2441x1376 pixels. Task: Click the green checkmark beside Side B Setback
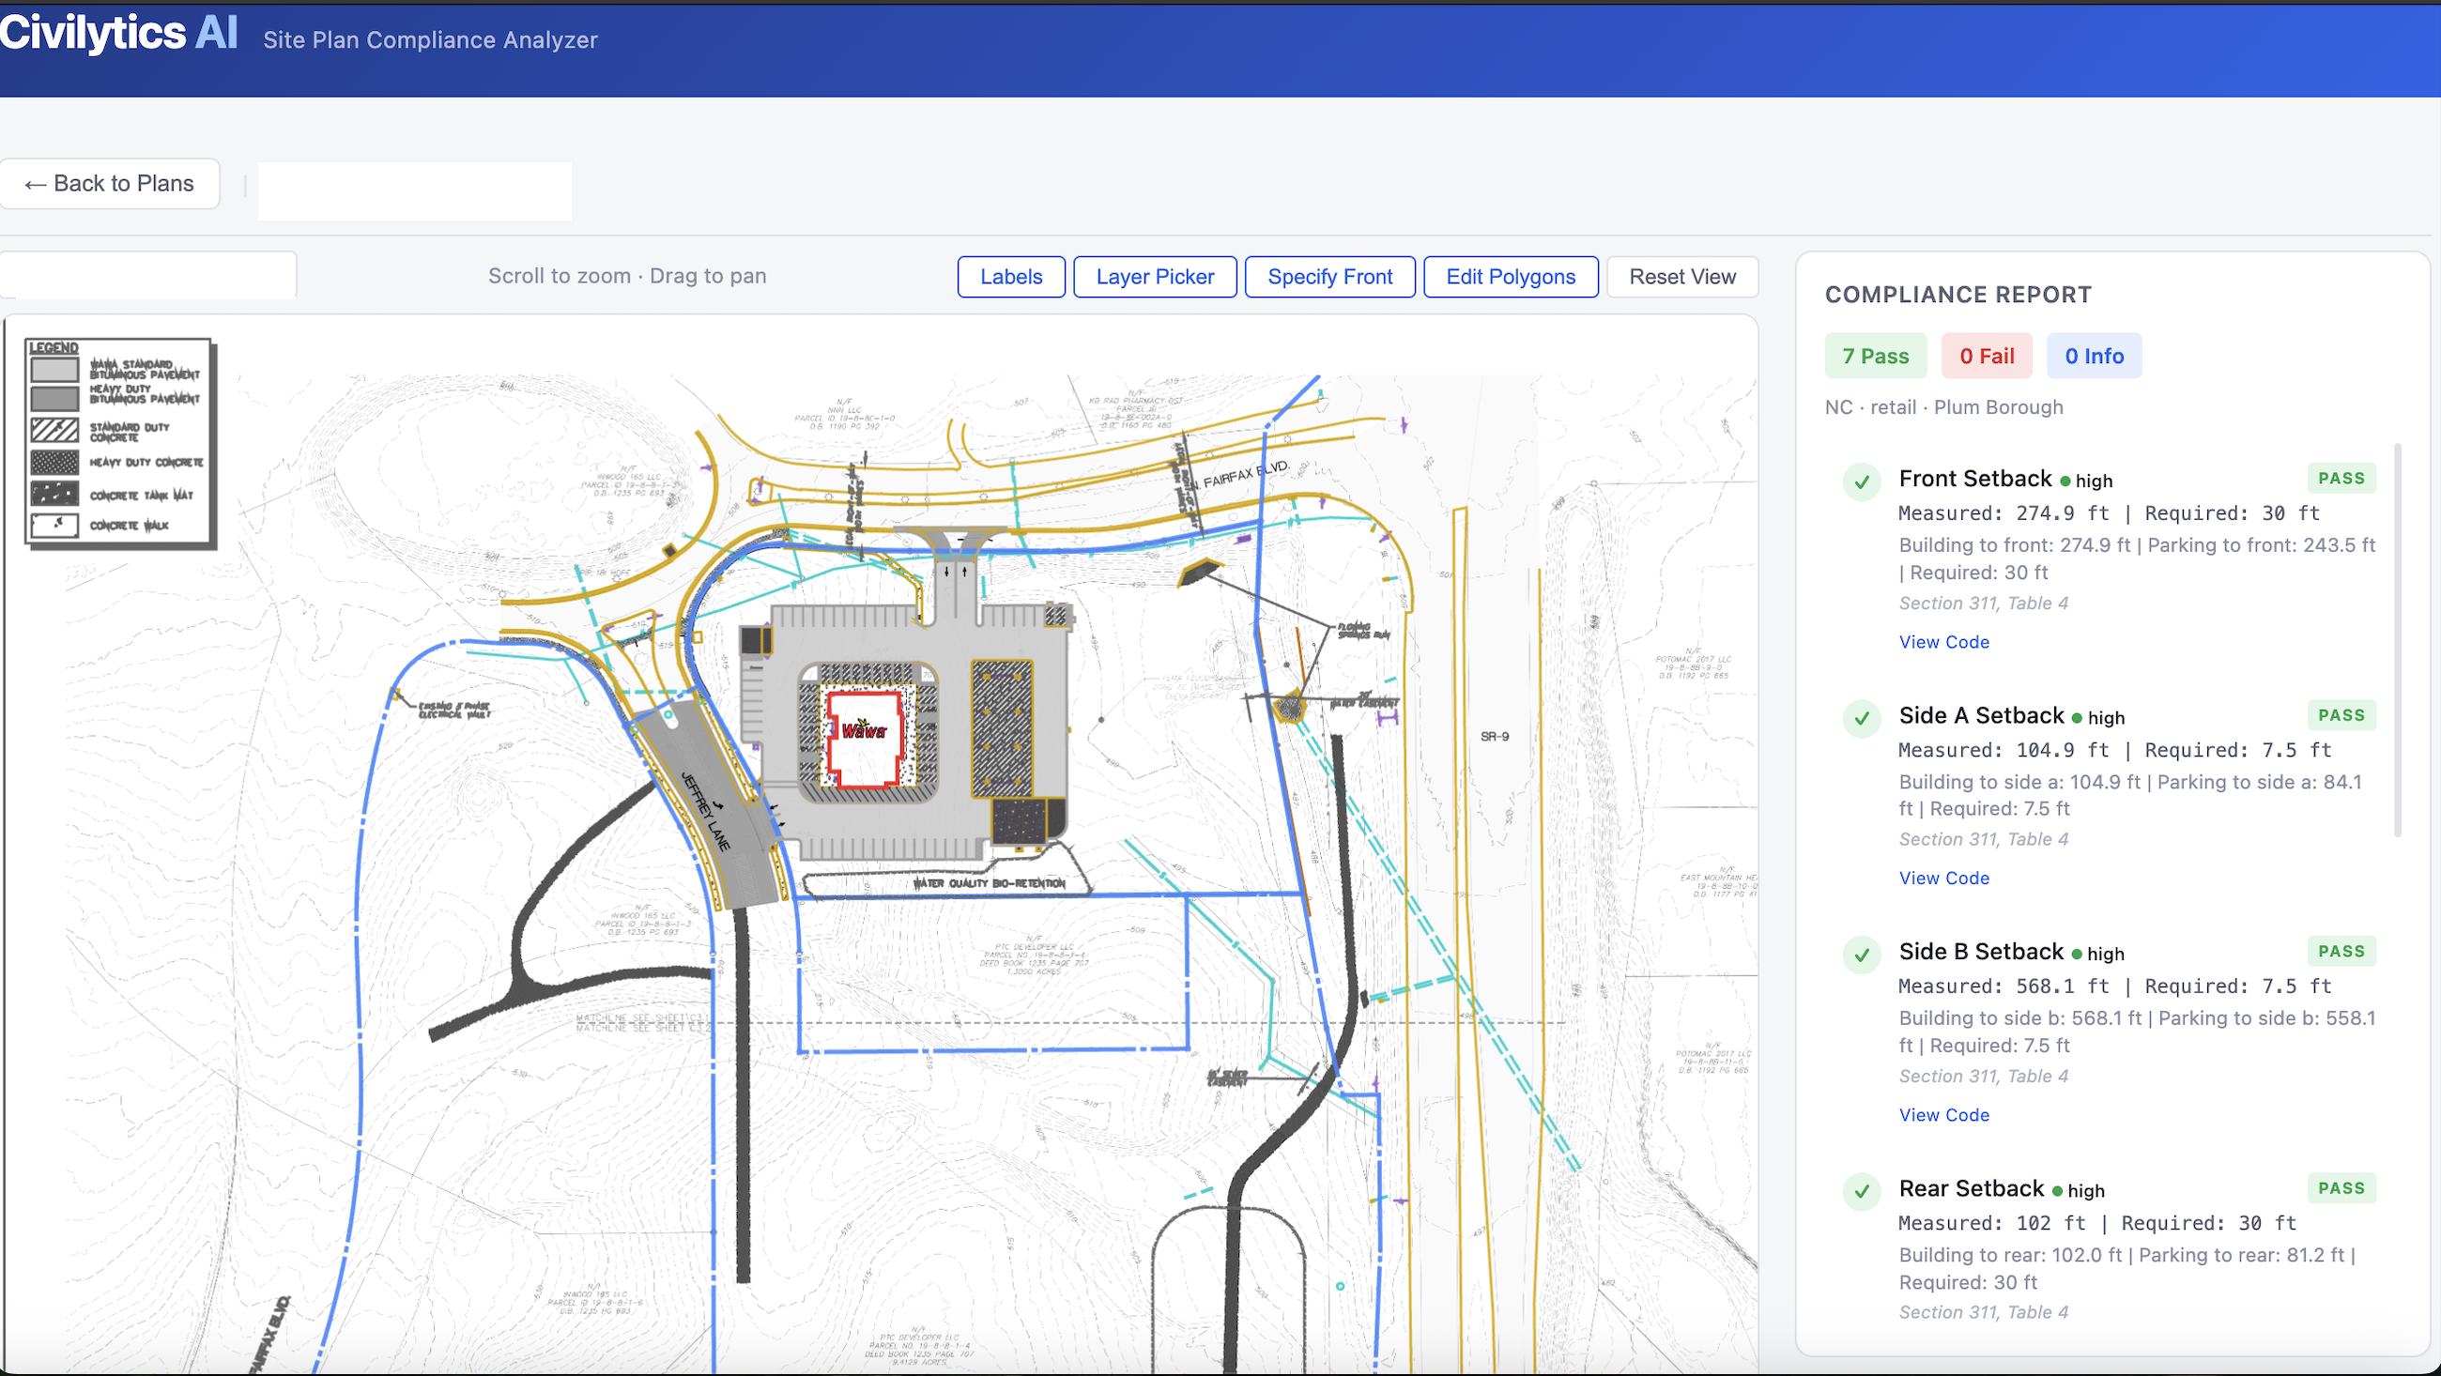[x=1861, y=955]
